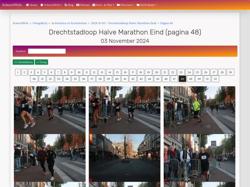The width and height of the screenshot is (250, 187).
Task: Go to gallery page 49
Action: click(191, 79)
